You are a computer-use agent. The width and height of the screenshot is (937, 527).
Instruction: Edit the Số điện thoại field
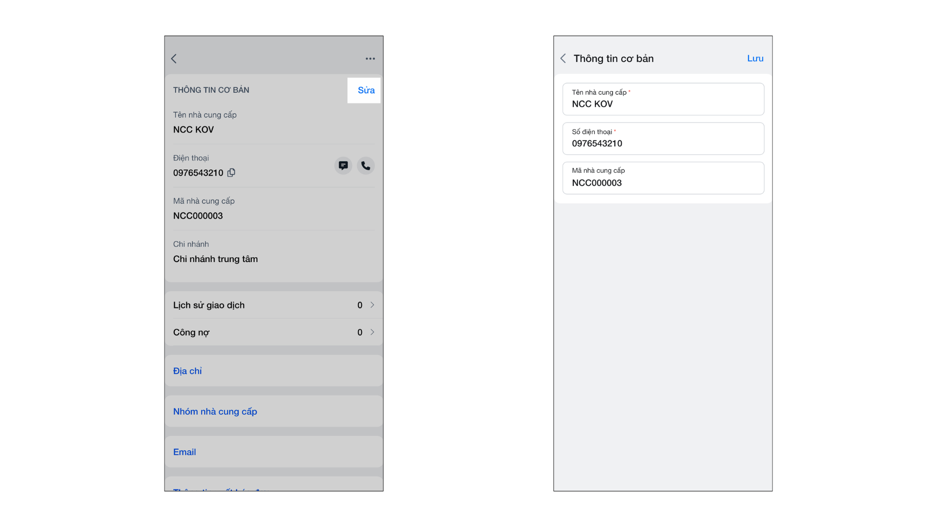(663, 139)
